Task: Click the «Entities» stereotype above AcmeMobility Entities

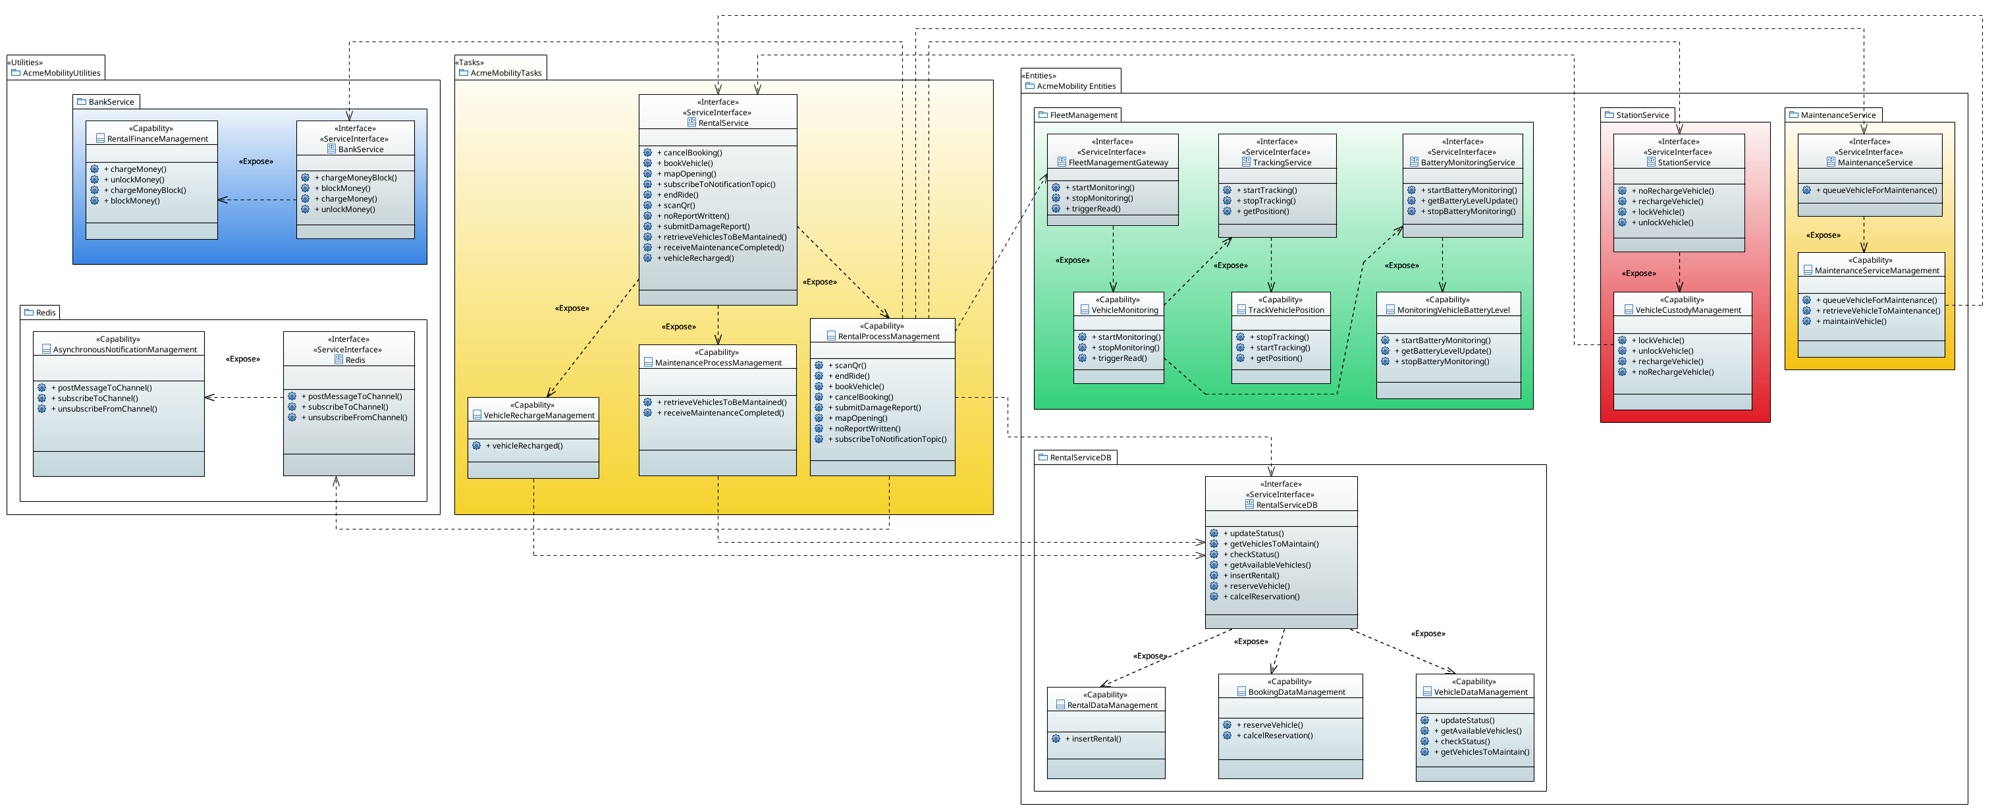Action: click(1039, 76)
